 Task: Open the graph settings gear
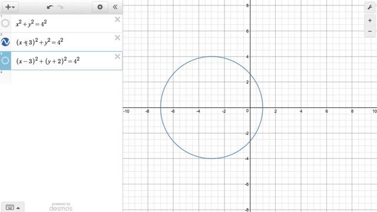tap(100, 7)
